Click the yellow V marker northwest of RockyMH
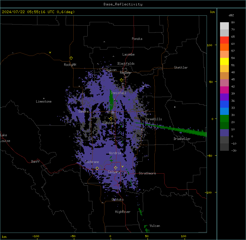Viewport: 246px width, 240px height. click(50, 52)
